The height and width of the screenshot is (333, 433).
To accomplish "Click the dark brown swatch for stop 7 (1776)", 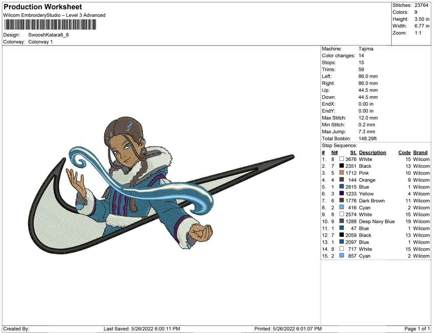I will (342, 200).
